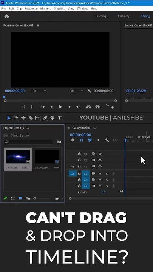Toggle sync lock on V2 track

(x=93, y=160)
